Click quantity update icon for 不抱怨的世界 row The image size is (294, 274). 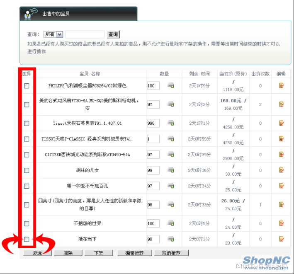tap(170, 223)
